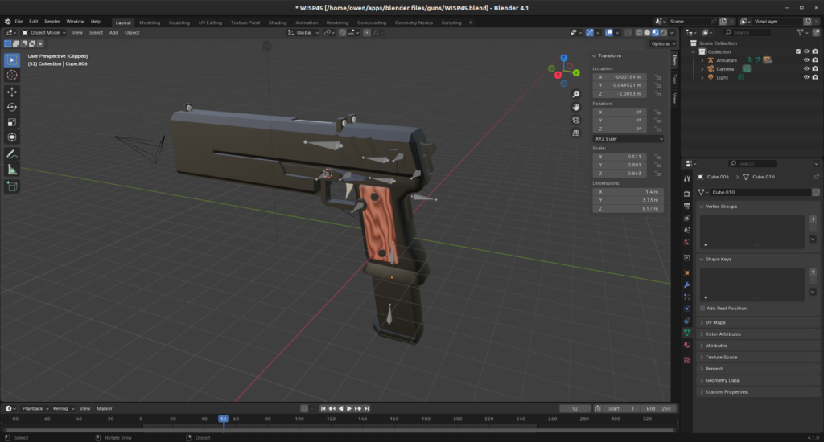Pick the Measure tool
The height and width of the screenshot is (442, 824).
(11, 170)
